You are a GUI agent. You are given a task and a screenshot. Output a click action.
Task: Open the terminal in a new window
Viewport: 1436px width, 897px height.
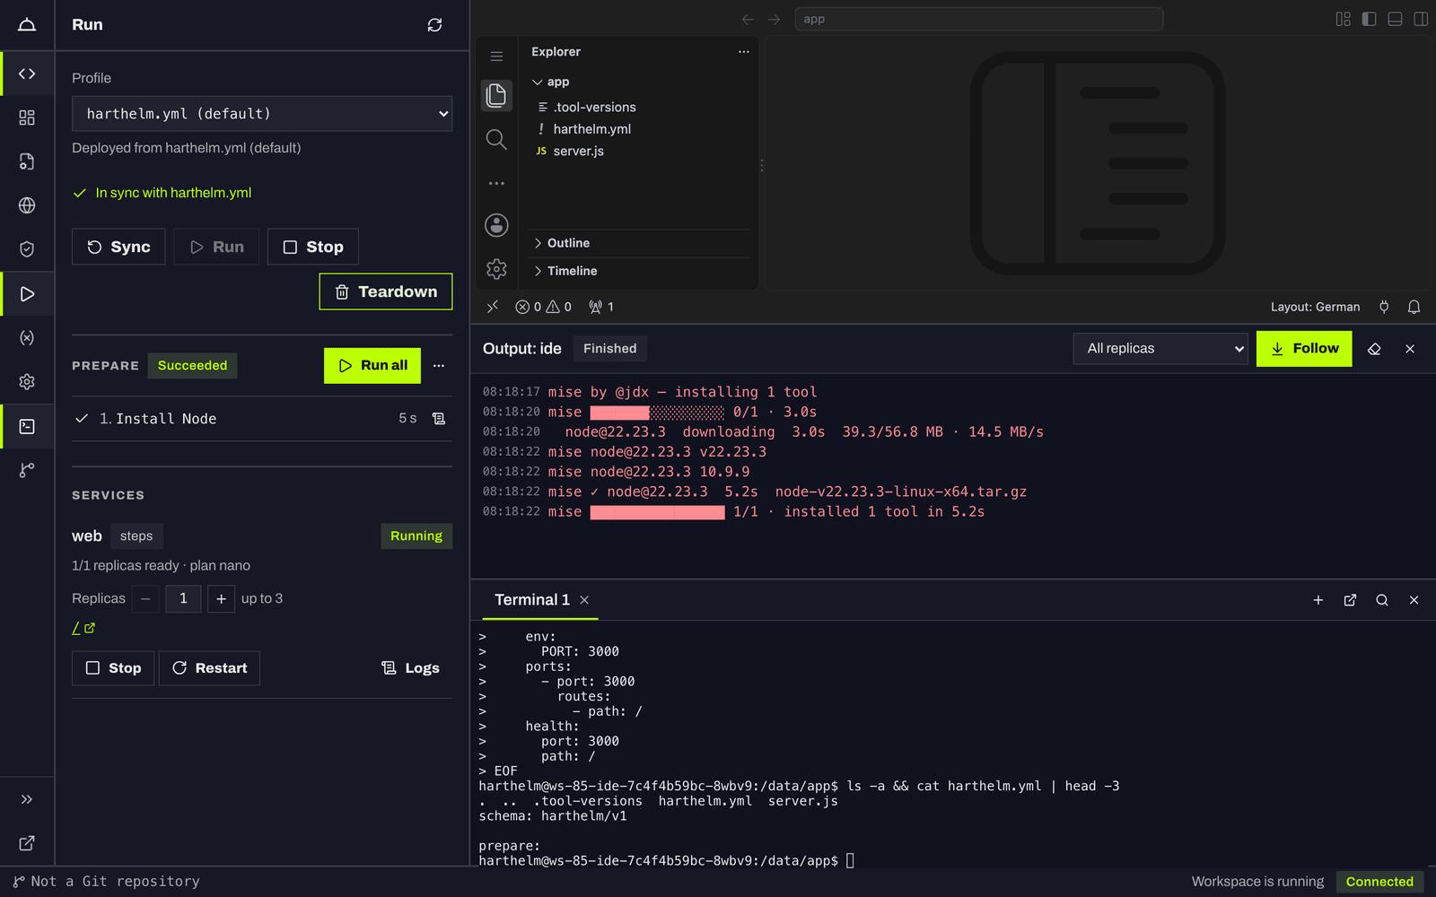pos(1350,600)
